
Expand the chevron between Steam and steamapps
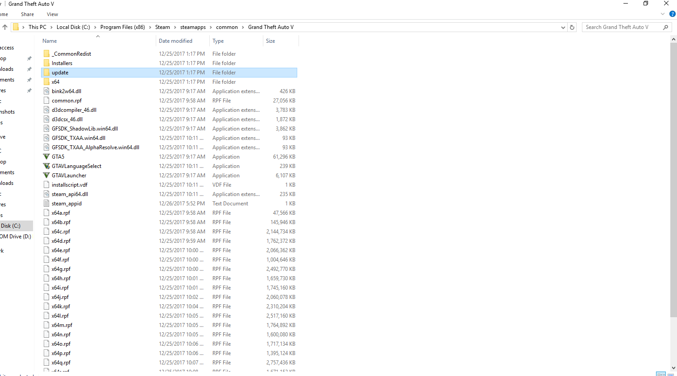point(175,27)
